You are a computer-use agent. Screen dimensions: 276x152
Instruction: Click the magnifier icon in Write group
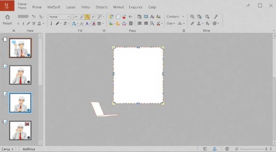coord(207,17)
